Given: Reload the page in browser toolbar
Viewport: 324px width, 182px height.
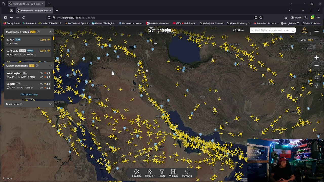Looking at the screenshot, I should [24, 17].
